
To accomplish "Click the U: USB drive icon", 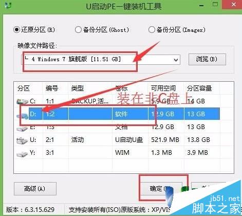I will click(x=22, y=140).
